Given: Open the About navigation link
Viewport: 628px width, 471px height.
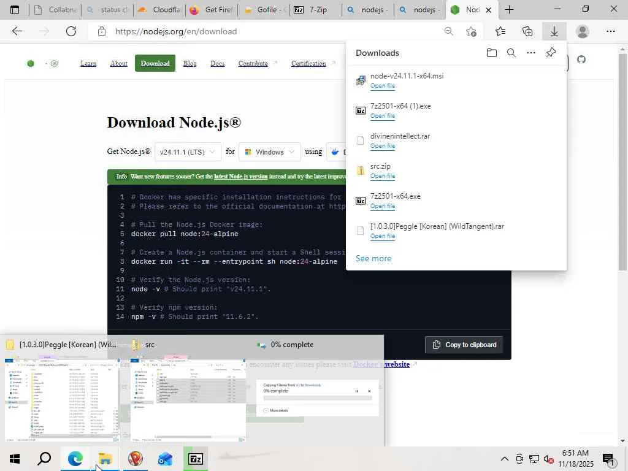Looking at the screenshot, I should coord(118,63).
